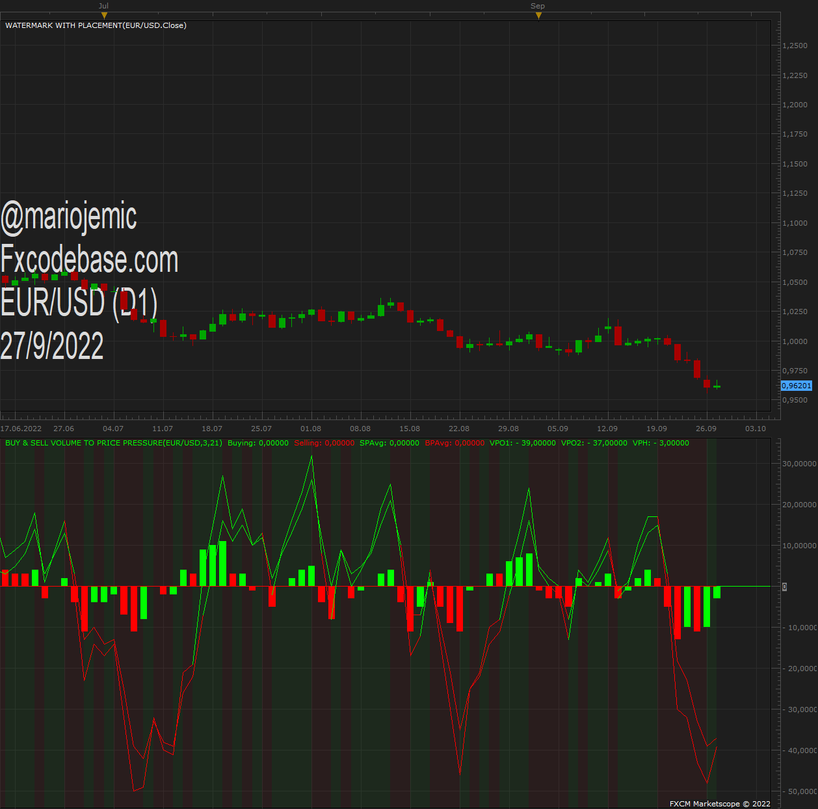This screenshot has height=809, width=818.
Task: Click the 18.07 date label
Action: click(x=212, y=429)
